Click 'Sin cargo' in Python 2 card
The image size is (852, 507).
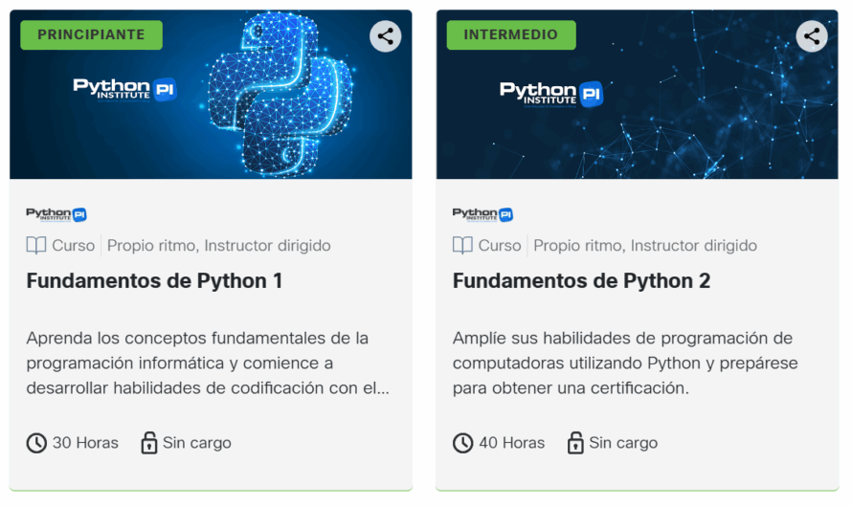pos(623,443)
